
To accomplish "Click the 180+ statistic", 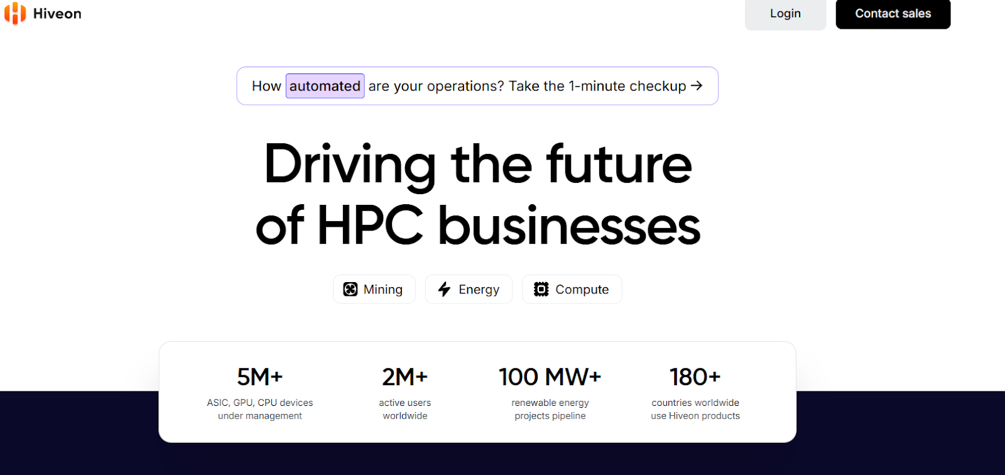I will 695,377.
